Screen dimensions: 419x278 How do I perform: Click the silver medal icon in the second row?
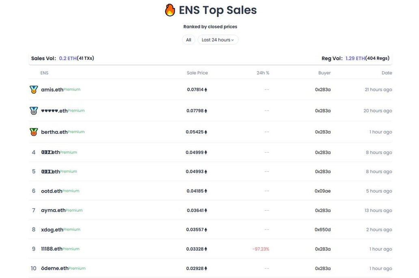pyautogui.click(x=34, y=111)
